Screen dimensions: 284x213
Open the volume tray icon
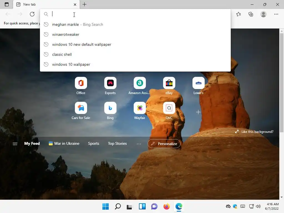[x=258, y=206]
